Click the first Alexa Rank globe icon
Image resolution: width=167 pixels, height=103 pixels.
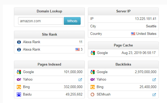[19, 42]
